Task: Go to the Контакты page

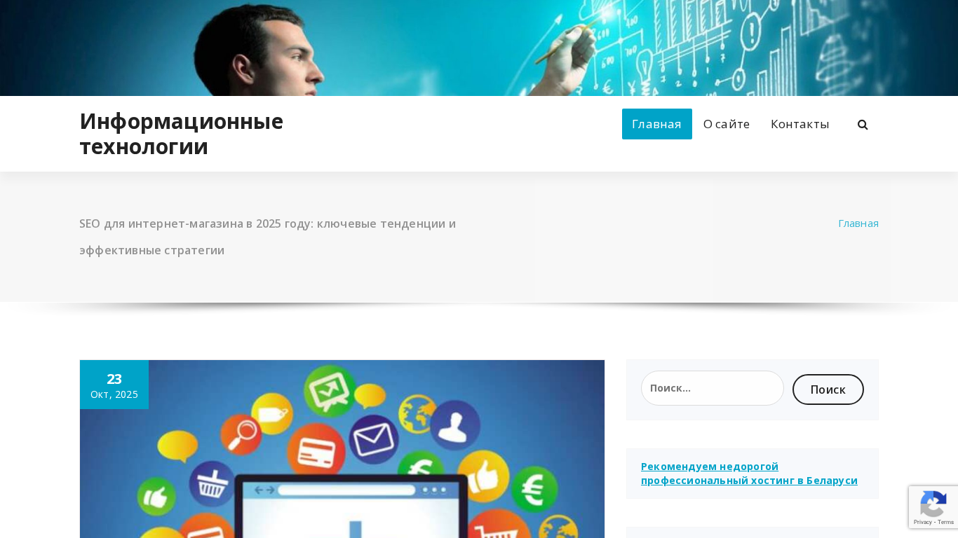Action: point(800,124)
